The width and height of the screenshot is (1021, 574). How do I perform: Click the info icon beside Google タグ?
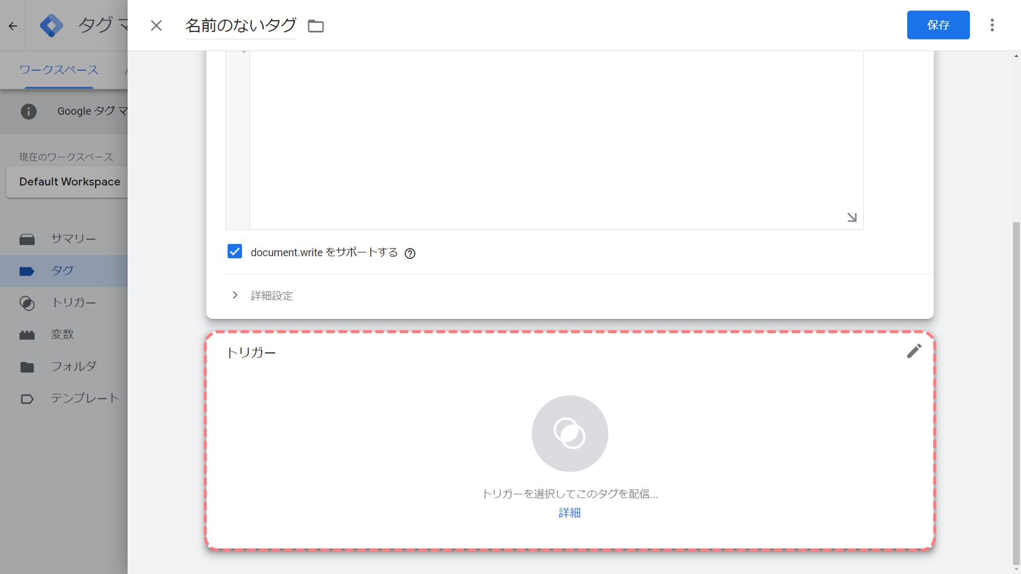pos(29,111)
